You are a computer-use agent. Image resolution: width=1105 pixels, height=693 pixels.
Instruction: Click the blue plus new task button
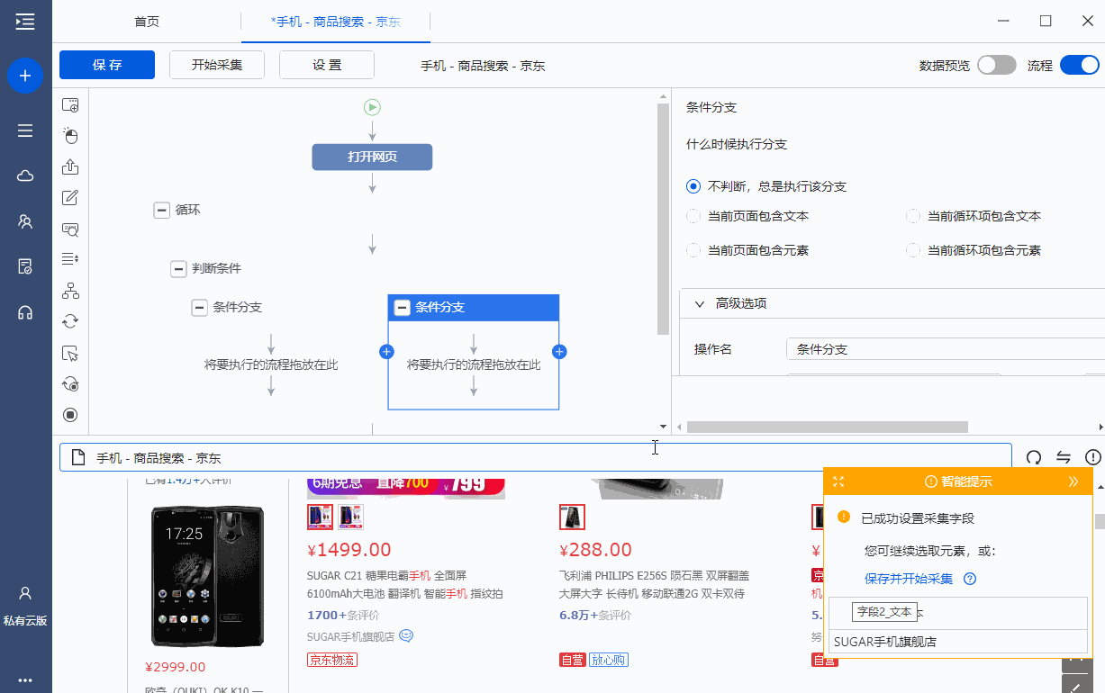coord(25,76)
